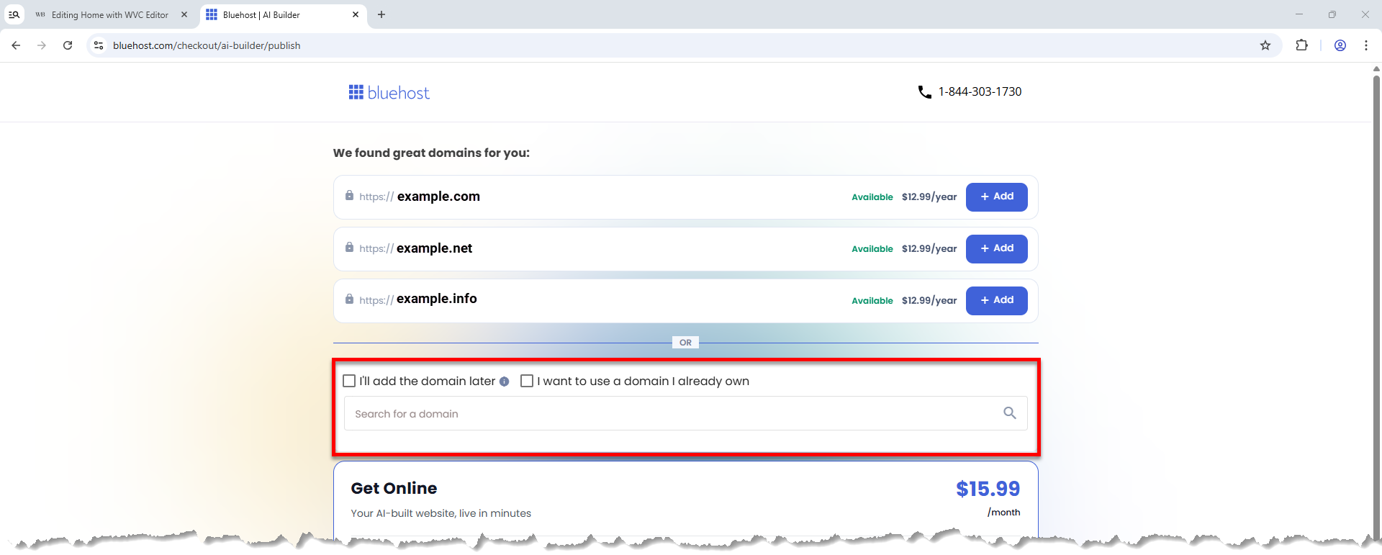Click the example.com domain name text
Viewport: 1382px width, 555px height.
pyautogui.click(x=438, y=197)
